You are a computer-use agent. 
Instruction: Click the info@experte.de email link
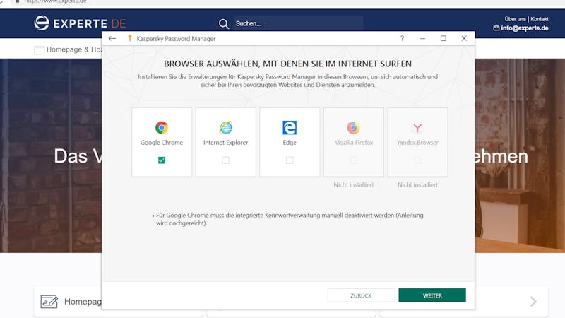point(525,28)
